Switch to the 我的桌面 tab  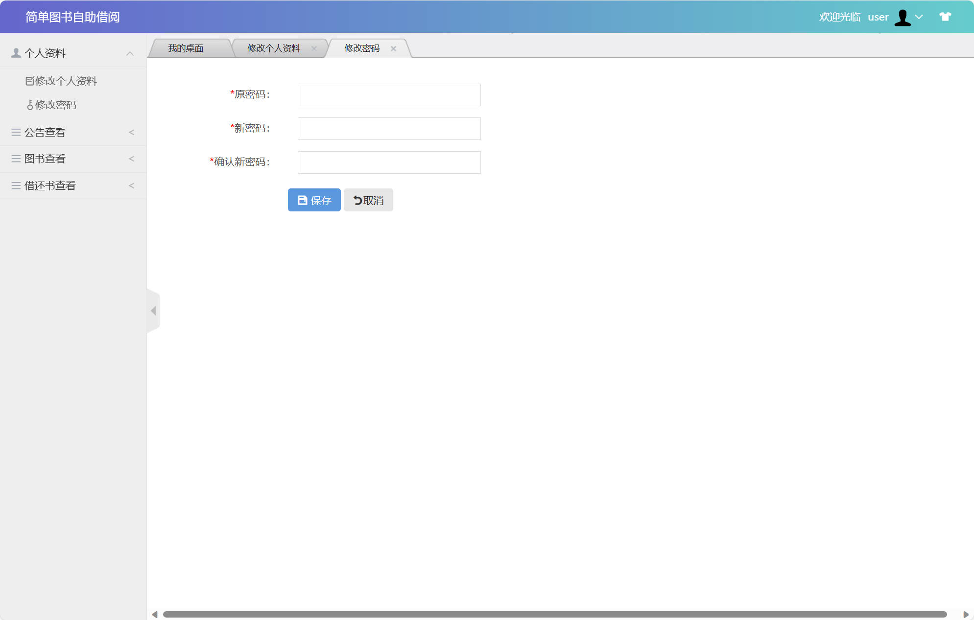click(x=186, y=48)
